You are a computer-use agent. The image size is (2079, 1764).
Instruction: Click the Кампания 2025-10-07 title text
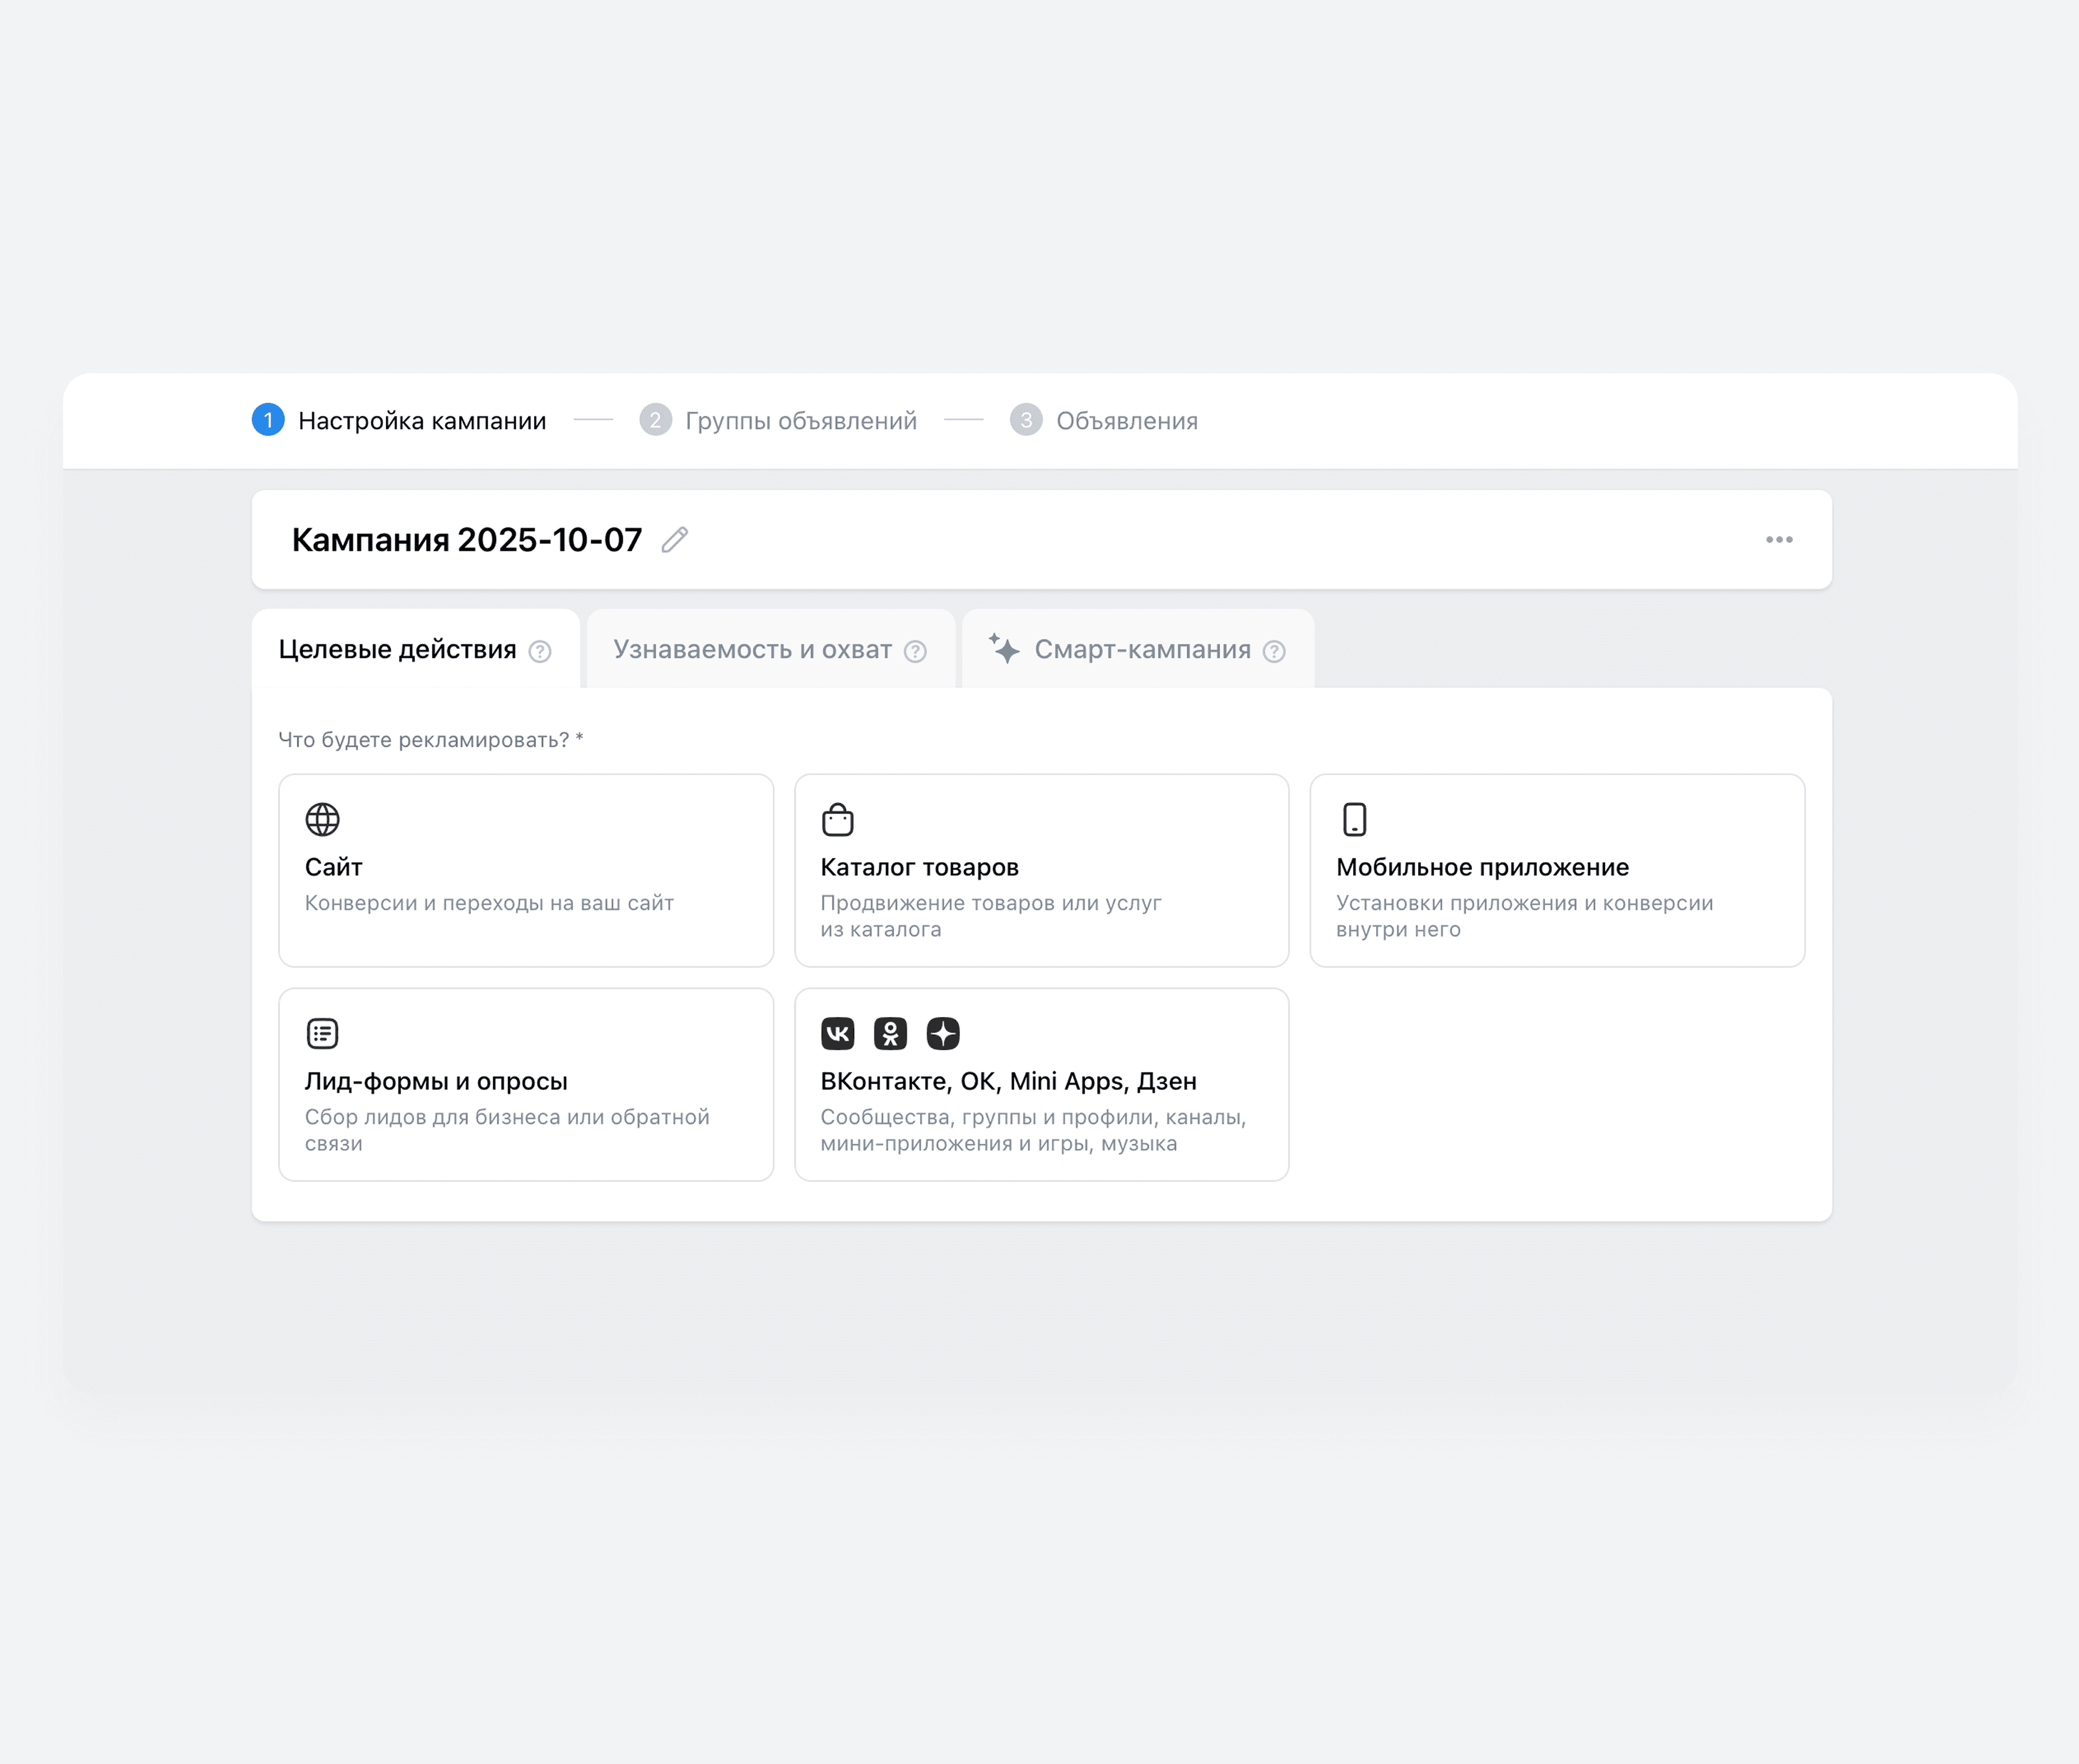click(x=467, y=540)
